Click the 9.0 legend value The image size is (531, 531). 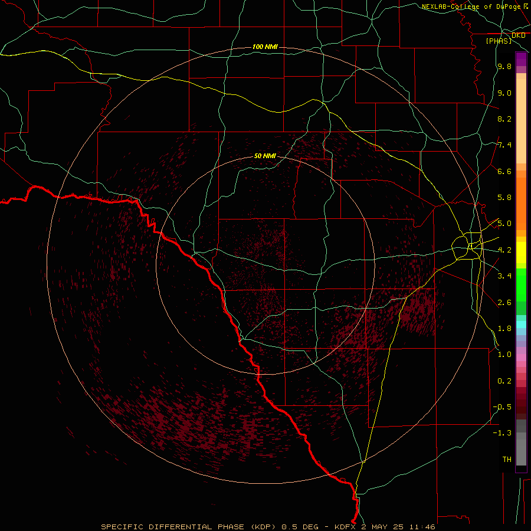click(x=504, y=93)
